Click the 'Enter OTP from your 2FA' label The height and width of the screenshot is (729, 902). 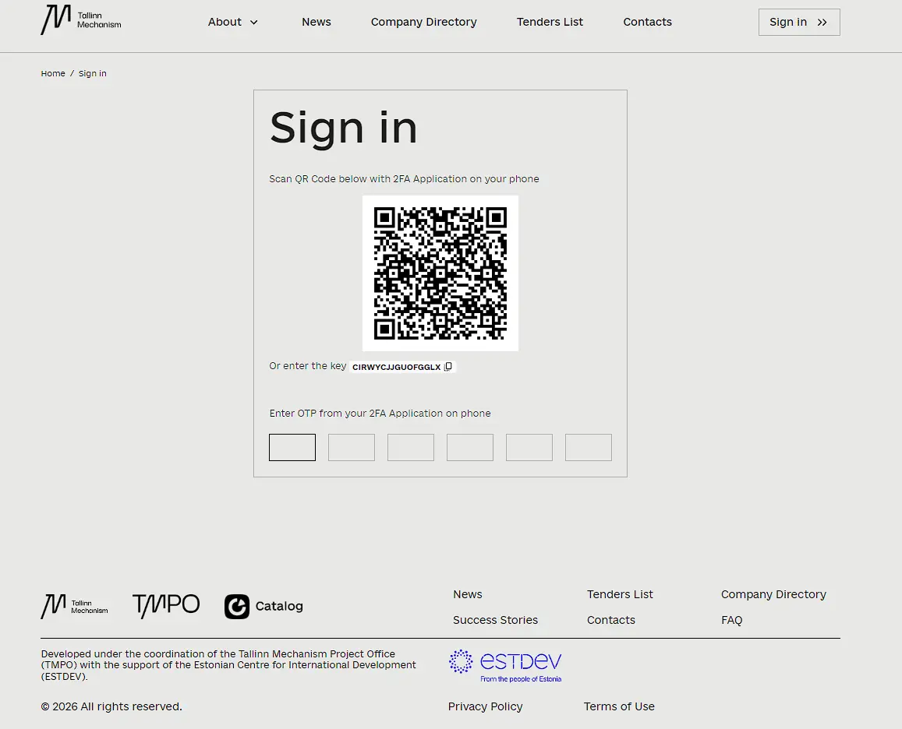pyautogui.click(x=380, y=414)
